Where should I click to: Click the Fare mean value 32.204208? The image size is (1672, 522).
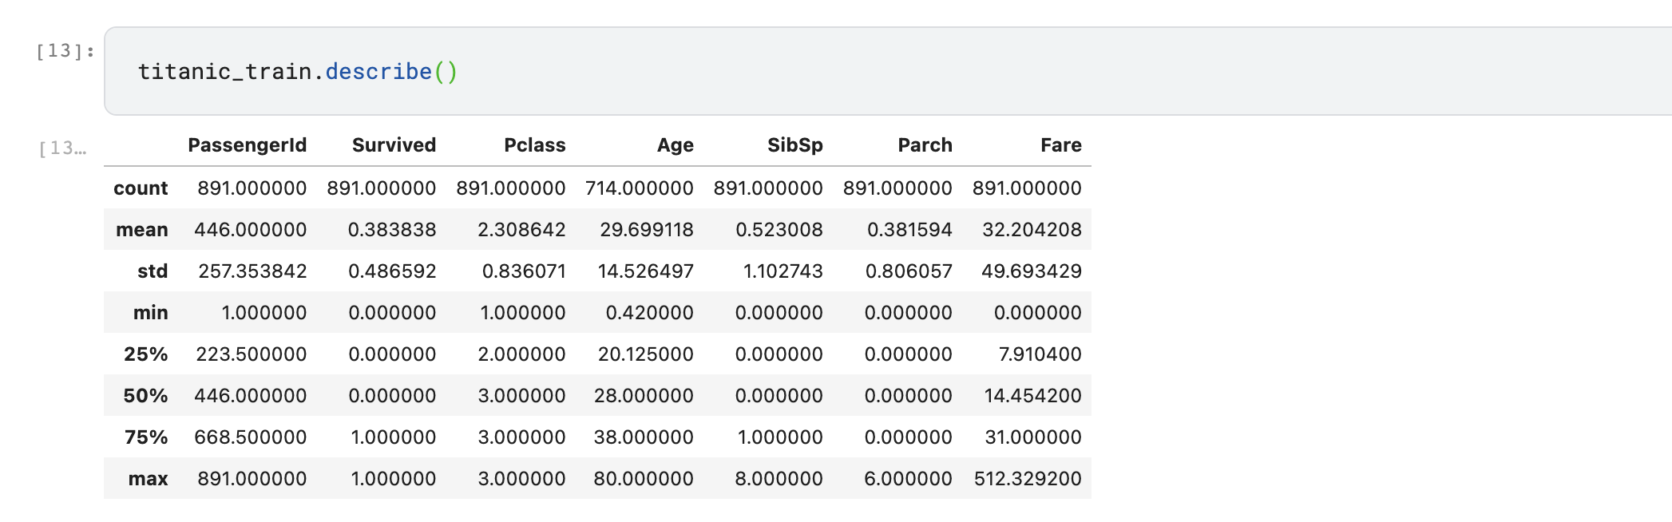[x=1032, y=230]
